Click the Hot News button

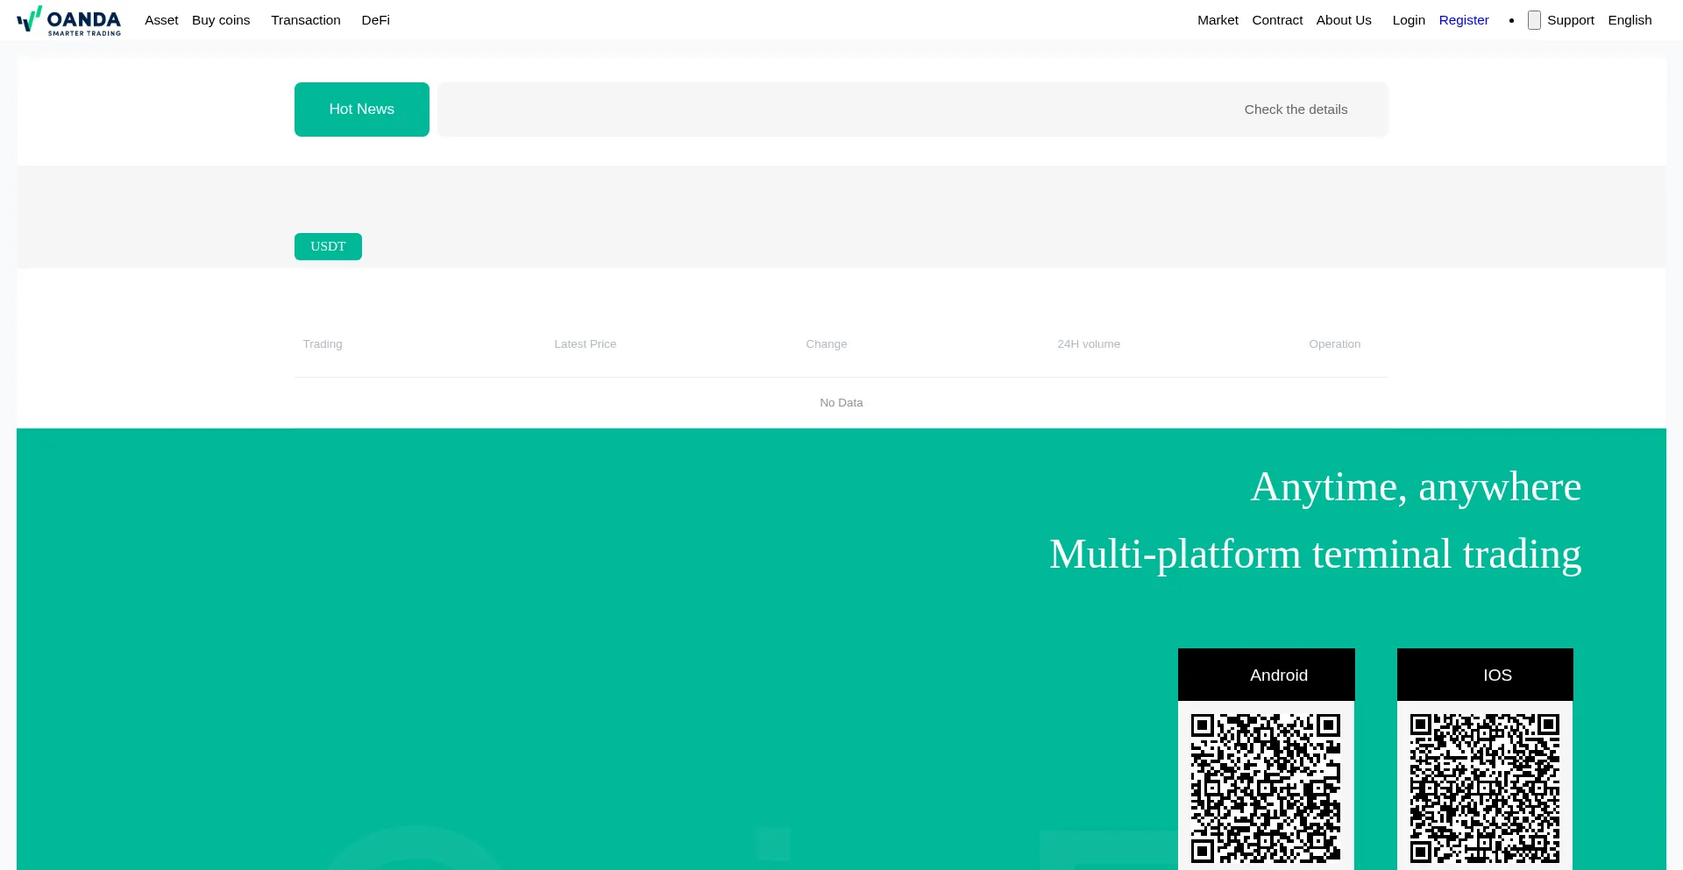tap(362, 110)
